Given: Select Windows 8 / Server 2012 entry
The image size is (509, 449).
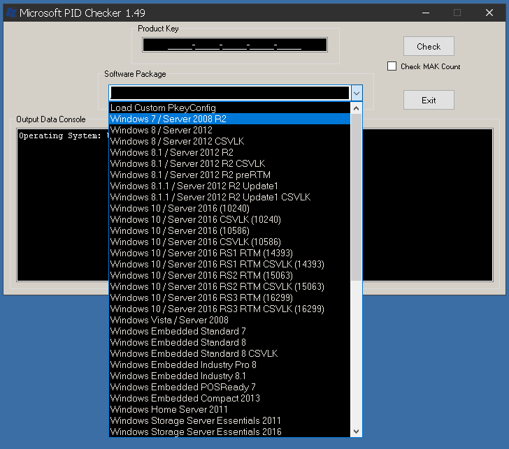Looking at the screenshot, I should pos(229,130).
